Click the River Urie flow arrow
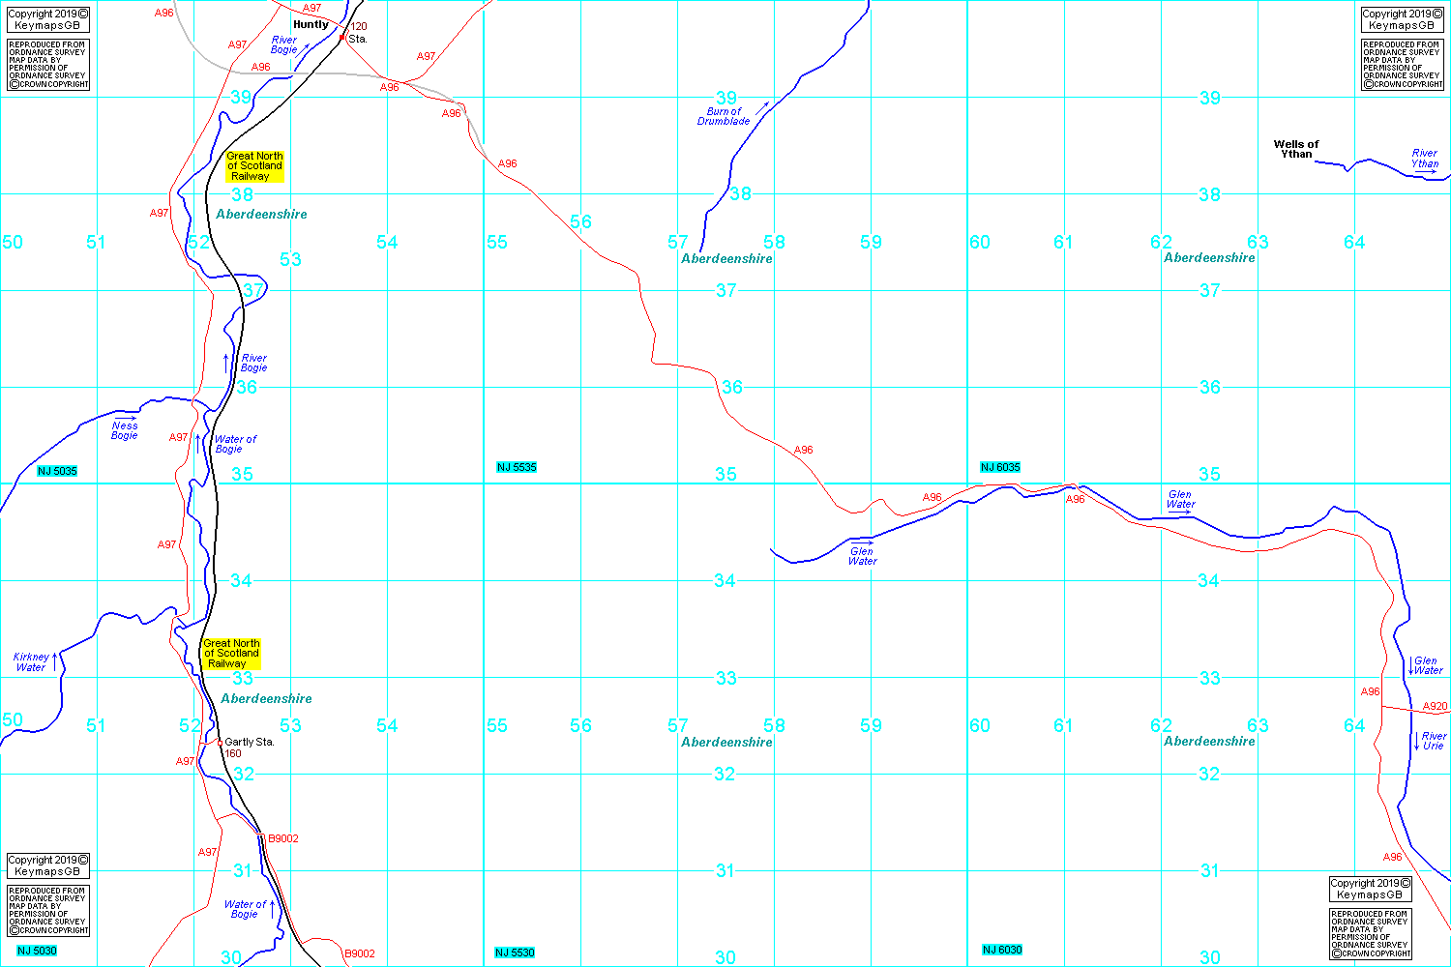Image resolution: width=1451 pixels, height=967 pixels. (x=1416, y=742)
